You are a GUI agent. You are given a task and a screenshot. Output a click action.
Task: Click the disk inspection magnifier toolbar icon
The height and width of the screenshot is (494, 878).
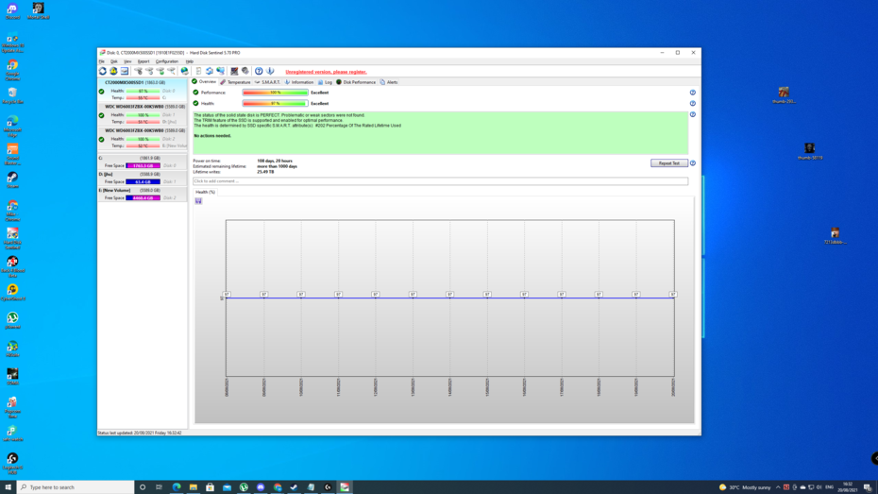coord(171,71)
